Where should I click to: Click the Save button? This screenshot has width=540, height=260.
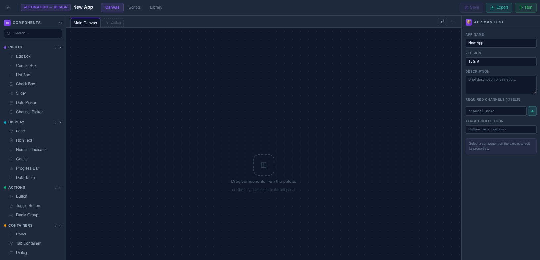(x=471, y=7)
